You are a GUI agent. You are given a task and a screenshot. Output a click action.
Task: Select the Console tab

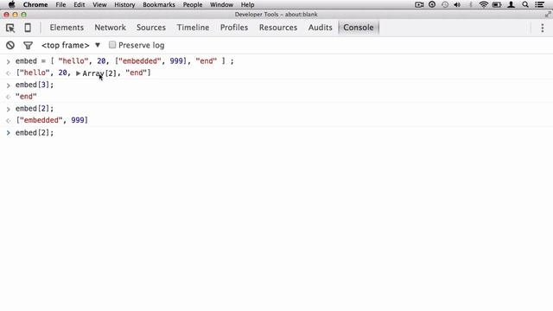point(359,28)
